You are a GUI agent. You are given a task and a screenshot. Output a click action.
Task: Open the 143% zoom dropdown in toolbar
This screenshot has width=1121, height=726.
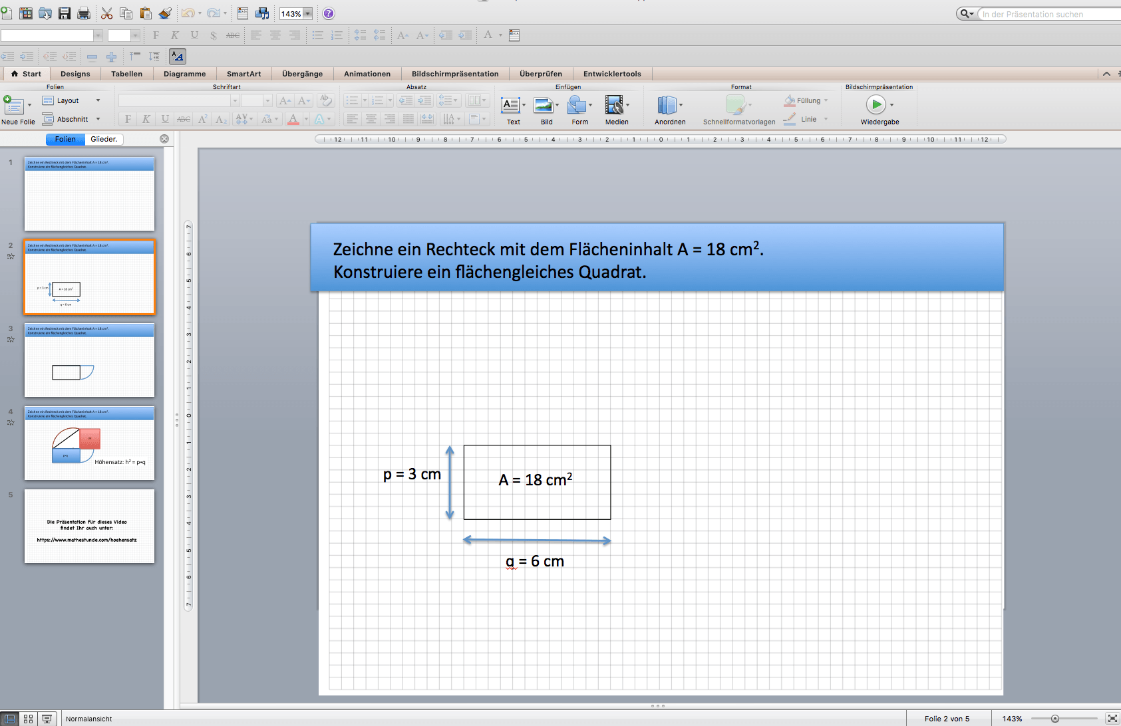pyautogui.click(x=308, y=13)
